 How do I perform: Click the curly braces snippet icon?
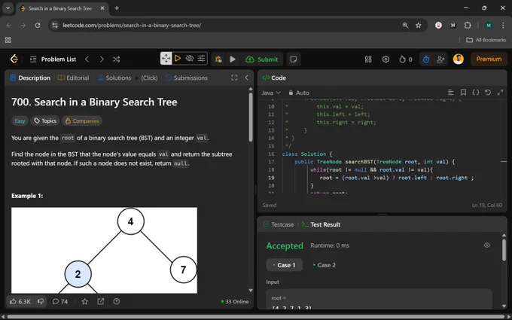(x=475, y=93)
